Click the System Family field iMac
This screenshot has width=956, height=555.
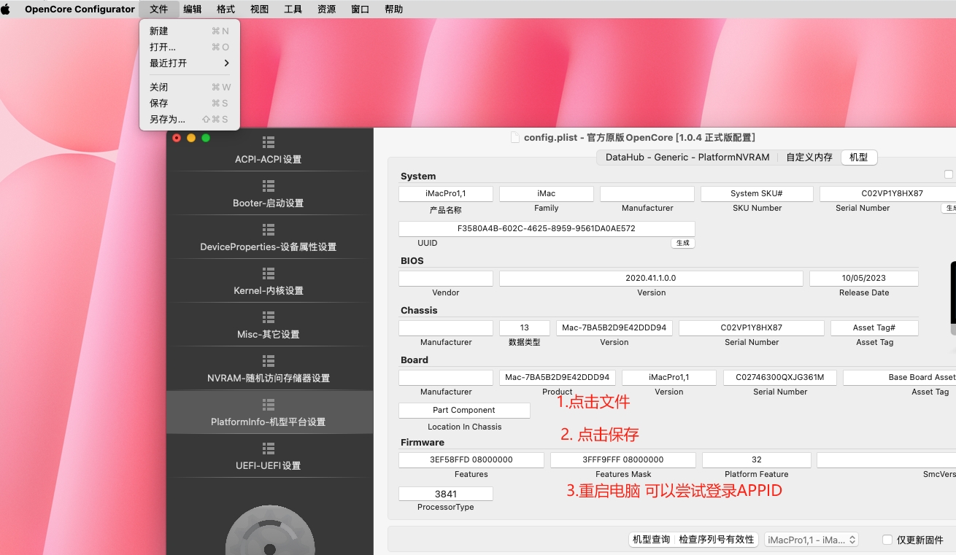[547, 193]
